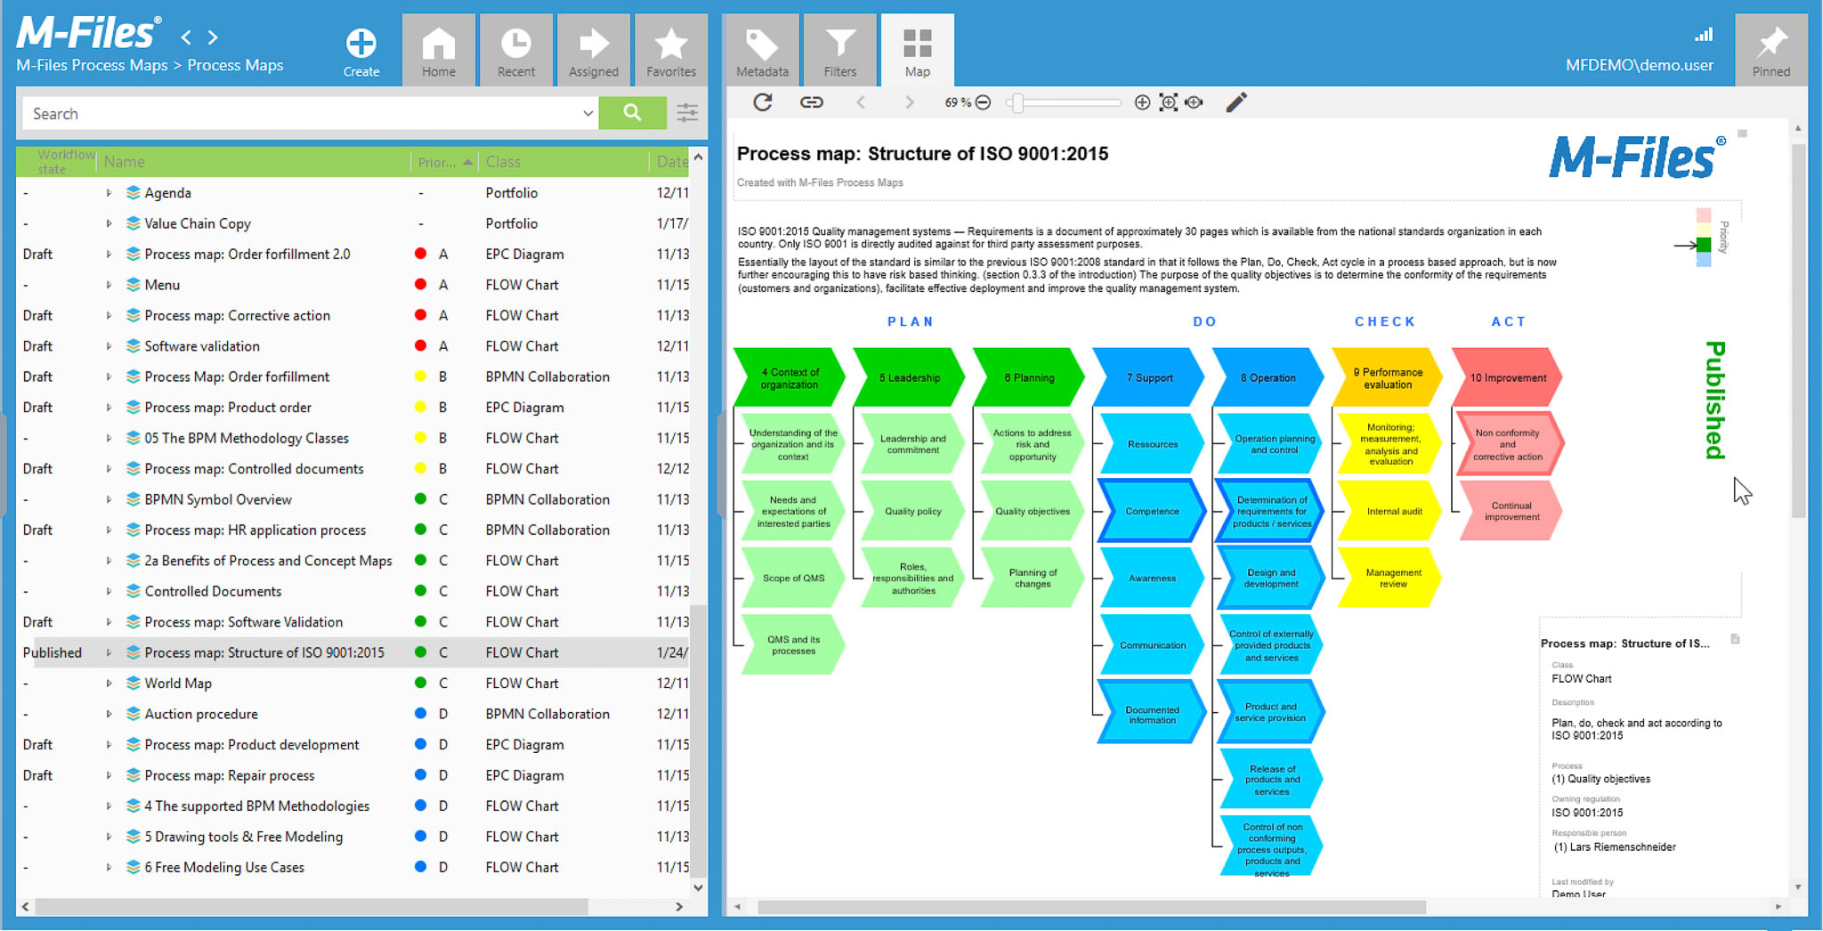This screenshot has height=931, width=1823.
Task: Refresh the process map view
Action: coord(763,102)
